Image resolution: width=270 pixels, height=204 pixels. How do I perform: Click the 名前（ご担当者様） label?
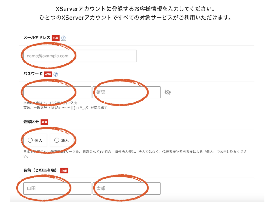pos(41,170)
